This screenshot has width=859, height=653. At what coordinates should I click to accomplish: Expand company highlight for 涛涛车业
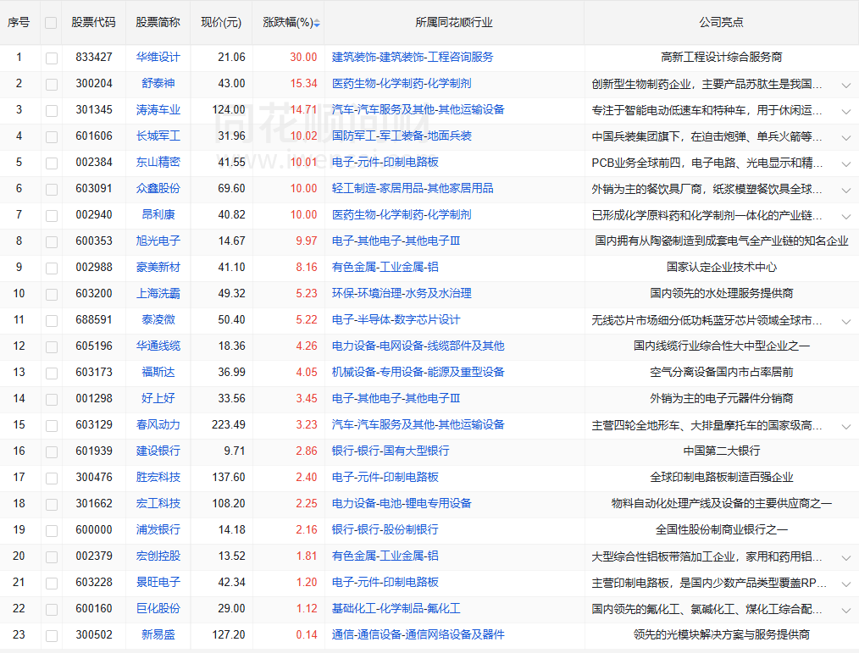pos(845,111)
